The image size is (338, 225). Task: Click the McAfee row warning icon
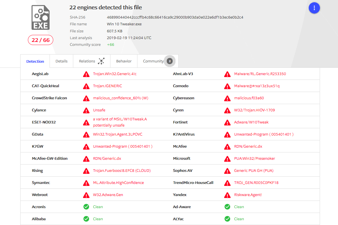pyautogui.click(x=227, y=147)
